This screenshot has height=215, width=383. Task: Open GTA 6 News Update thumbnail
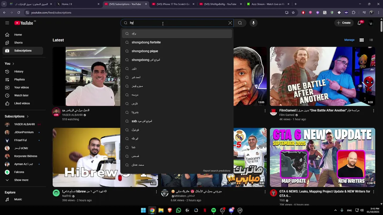click(323, 157)
